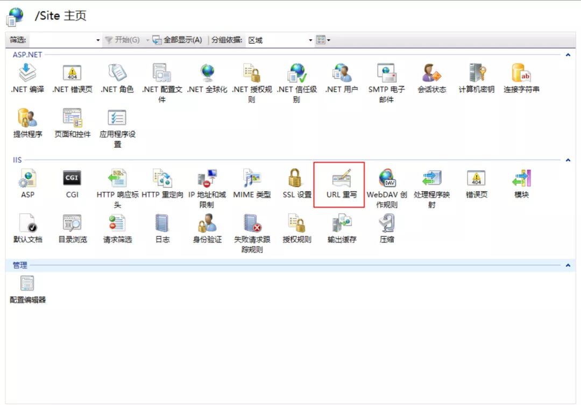The width and height of the screenshot is (581, 405).
Task: Click the 管理 group header label
Action: (20, 265)
